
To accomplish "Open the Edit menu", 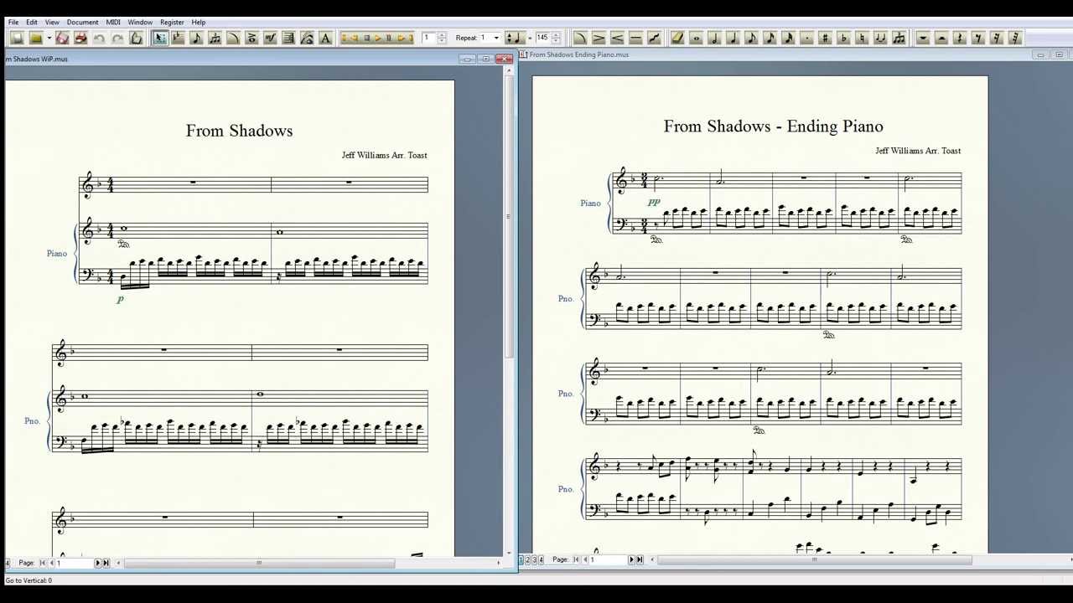I will click(x=32, y=22).
